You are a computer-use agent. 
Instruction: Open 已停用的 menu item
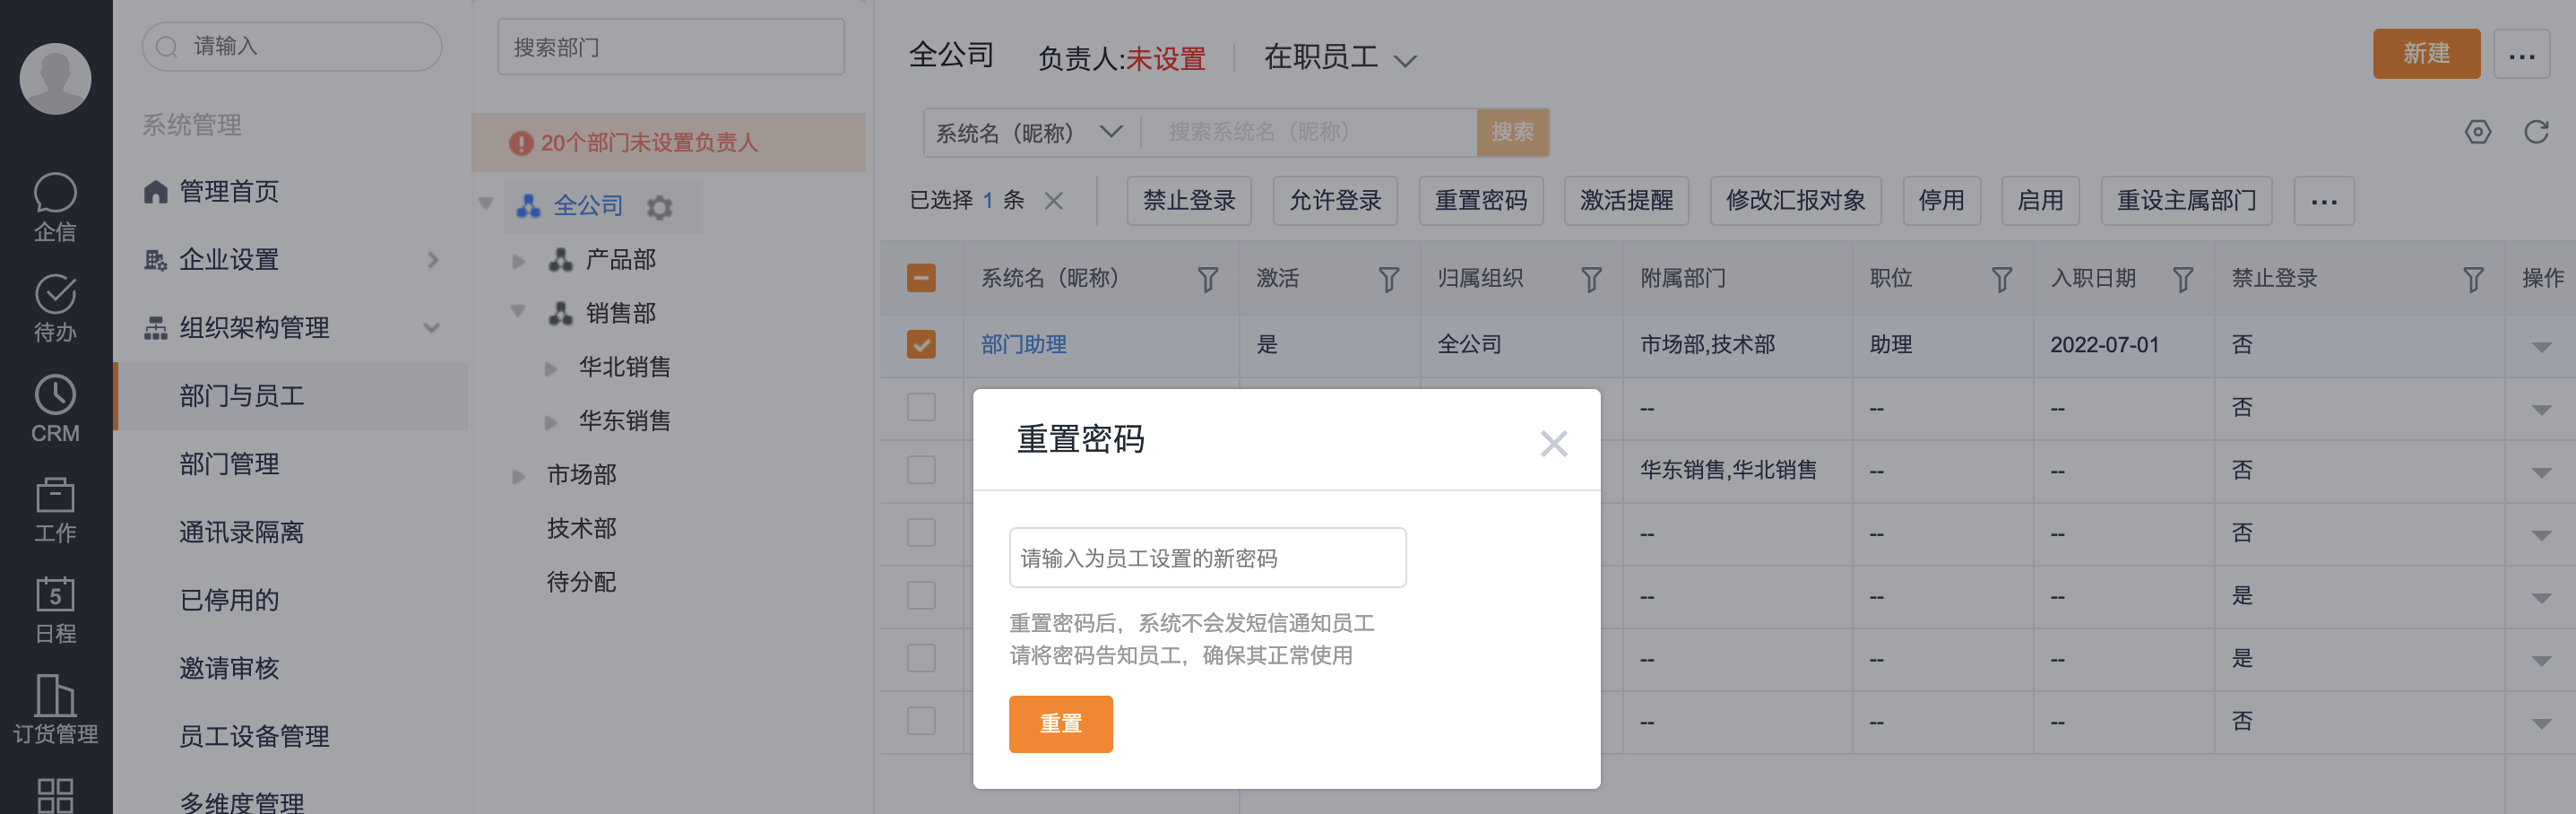(229, 600)
